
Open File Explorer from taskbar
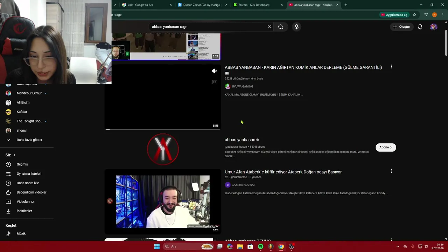point(240,246)
